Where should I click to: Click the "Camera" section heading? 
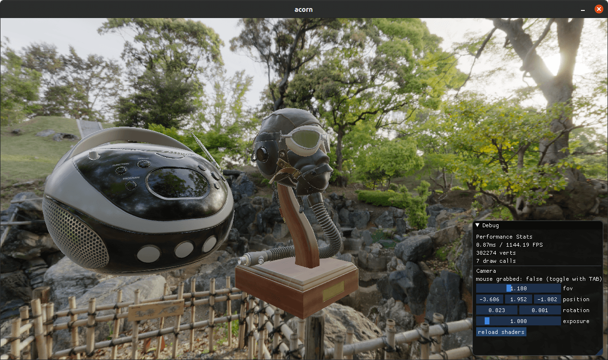[486, 271]
